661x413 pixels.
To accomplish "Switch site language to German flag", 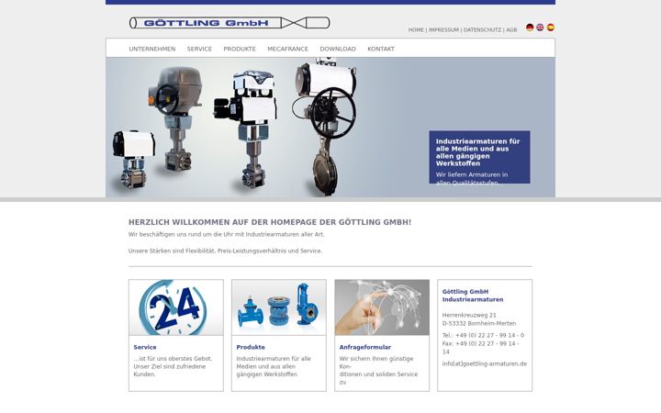I will tap(530, 28).
